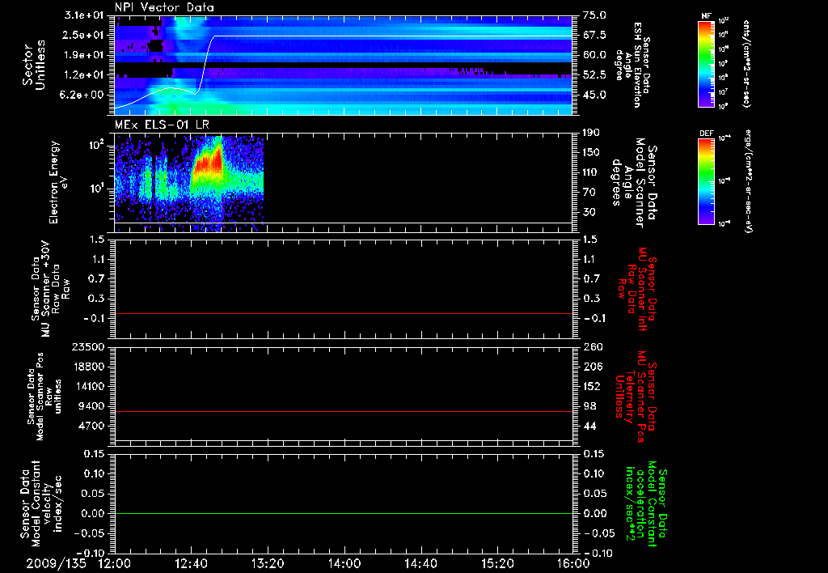Click the 'Model Scanner Pos Raw unitless' axis title

pos(44,397)
